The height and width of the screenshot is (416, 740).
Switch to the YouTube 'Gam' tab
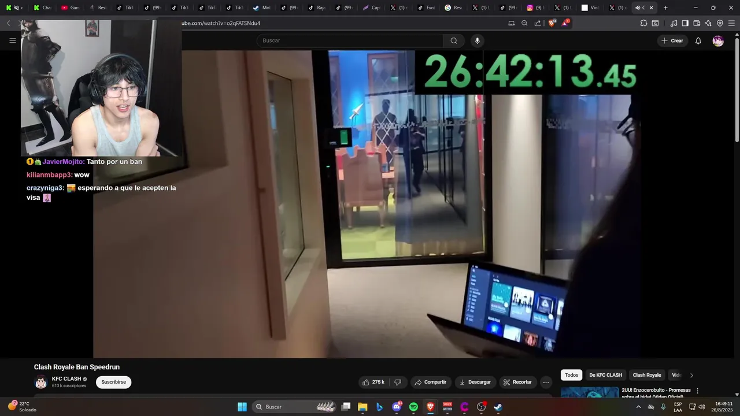tap(70, 8)
